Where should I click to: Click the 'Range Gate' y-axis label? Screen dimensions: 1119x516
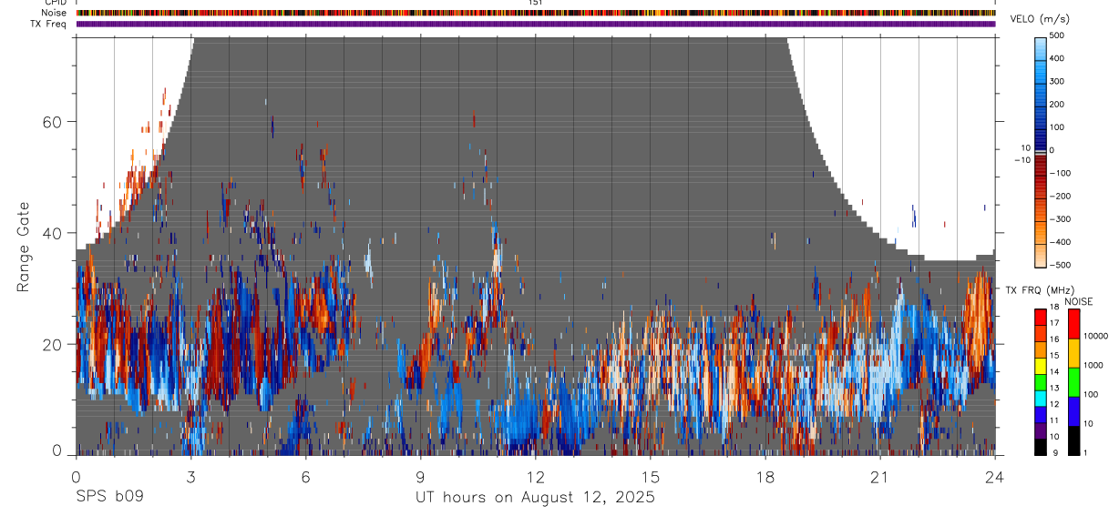pos(25,248)
